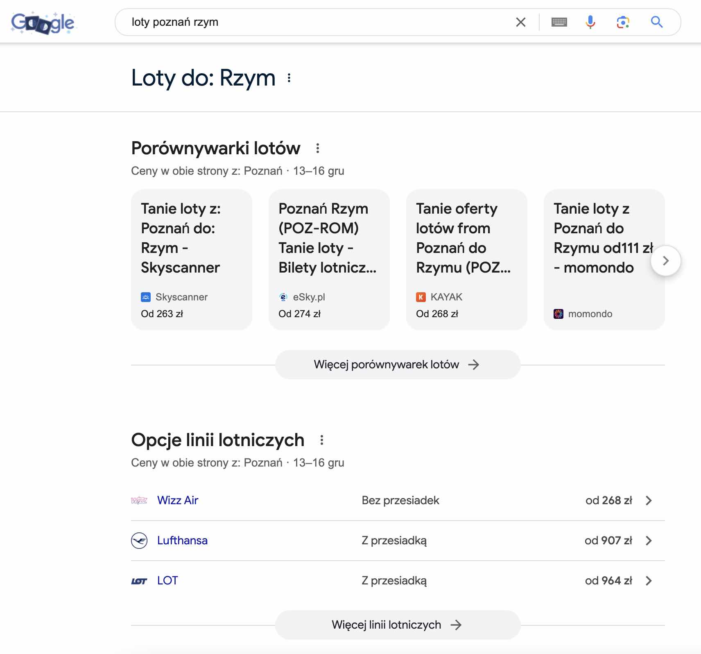Select the Wizz Air airline link
The width and height of the screenshot is (701, 654).
tap(178, 501)
